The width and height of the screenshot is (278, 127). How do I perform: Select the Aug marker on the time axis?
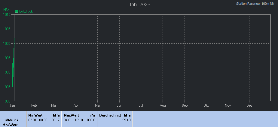click(x=163, y=105)
